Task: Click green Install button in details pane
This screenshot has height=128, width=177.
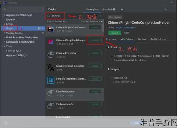Action: coord(114,33)
